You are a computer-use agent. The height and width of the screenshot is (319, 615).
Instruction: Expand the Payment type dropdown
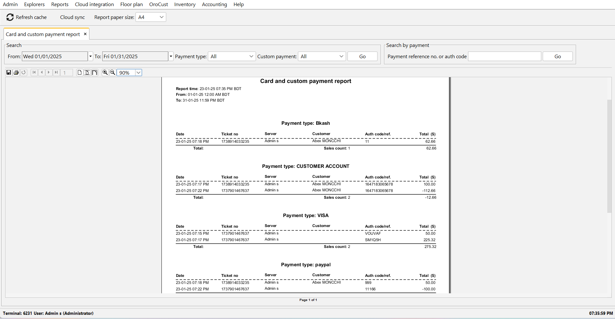(251, 56)
